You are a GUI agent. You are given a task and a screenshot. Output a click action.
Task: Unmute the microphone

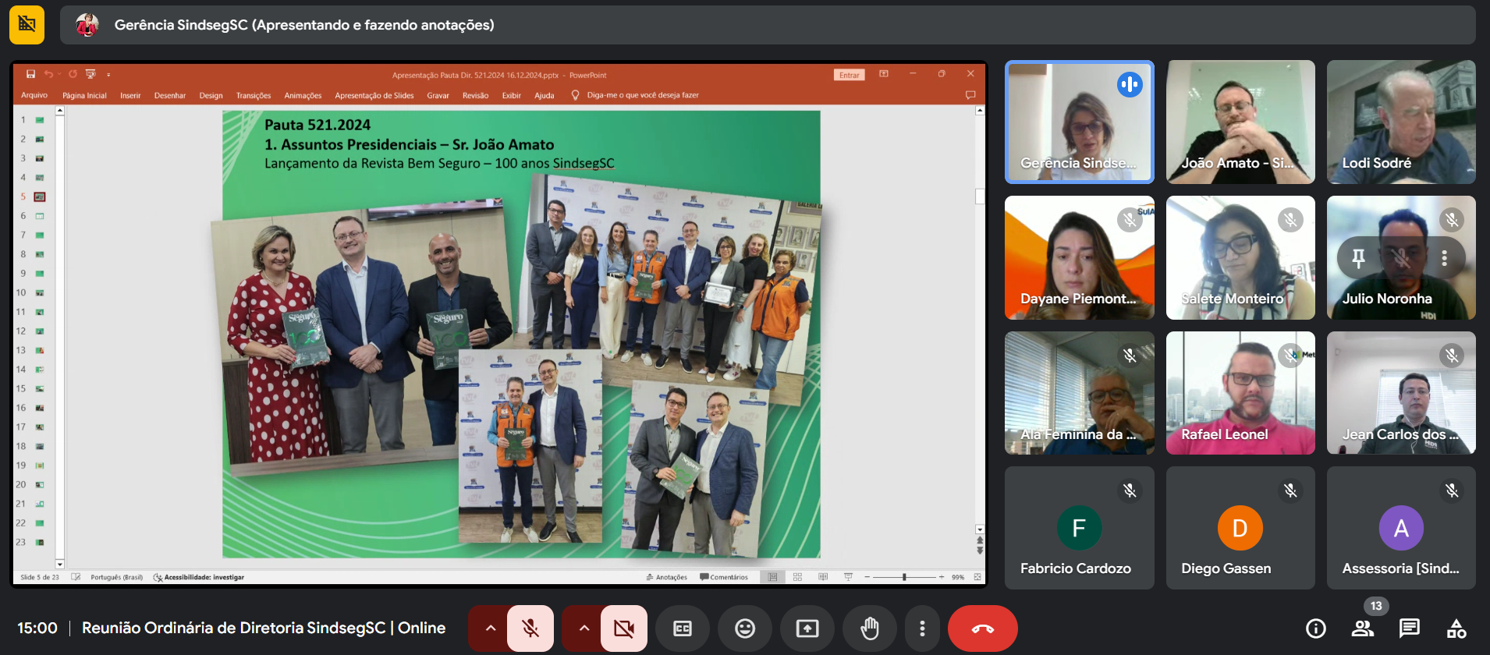[x=530, y=628]
